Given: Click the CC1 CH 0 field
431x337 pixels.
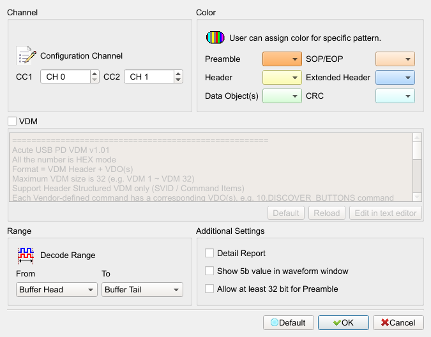Looking at the screenshot, I should [x=65, y=76].
